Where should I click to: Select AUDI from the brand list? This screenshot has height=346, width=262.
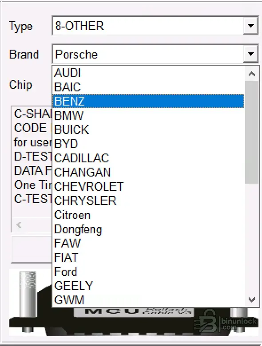click(148, 73)
